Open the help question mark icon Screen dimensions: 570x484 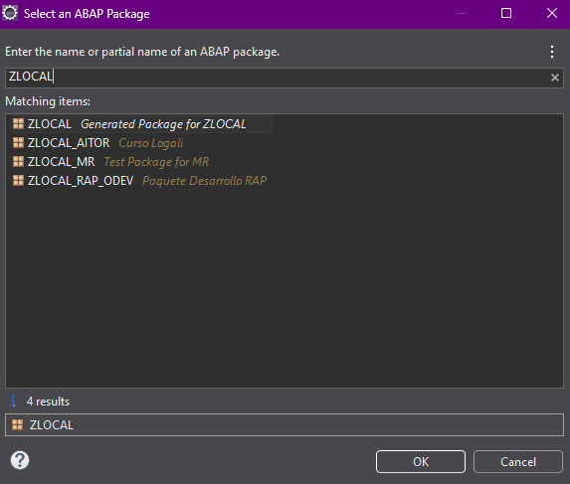pos(20,460)
